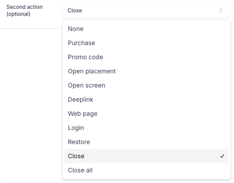The image size is (234, 183).
Task: Click the checkmark icon beside Close option
Action: [x=222, y=156]
